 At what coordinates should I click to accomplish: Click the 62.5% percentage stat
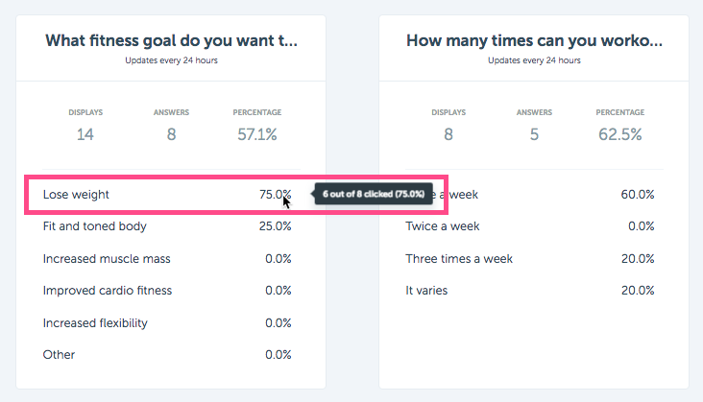[x=620, y=134]
